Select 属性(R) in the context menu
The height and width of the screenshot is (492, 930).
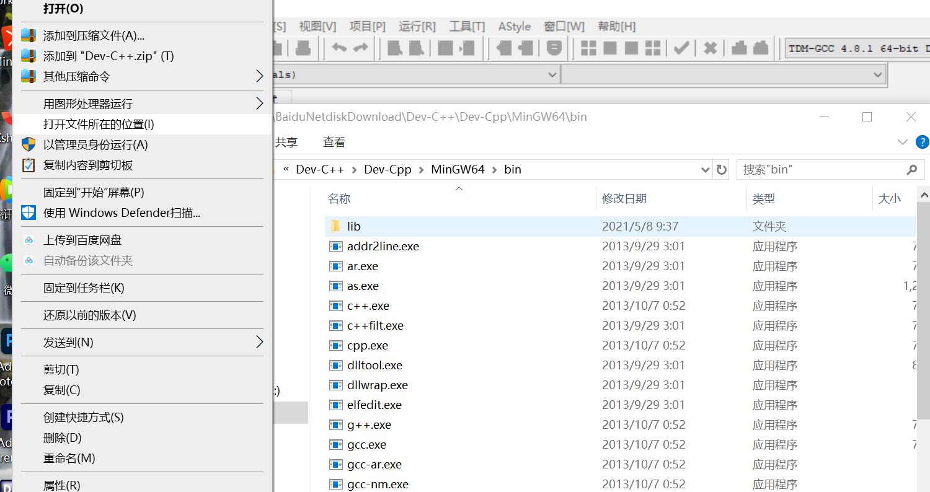(142, 485)
